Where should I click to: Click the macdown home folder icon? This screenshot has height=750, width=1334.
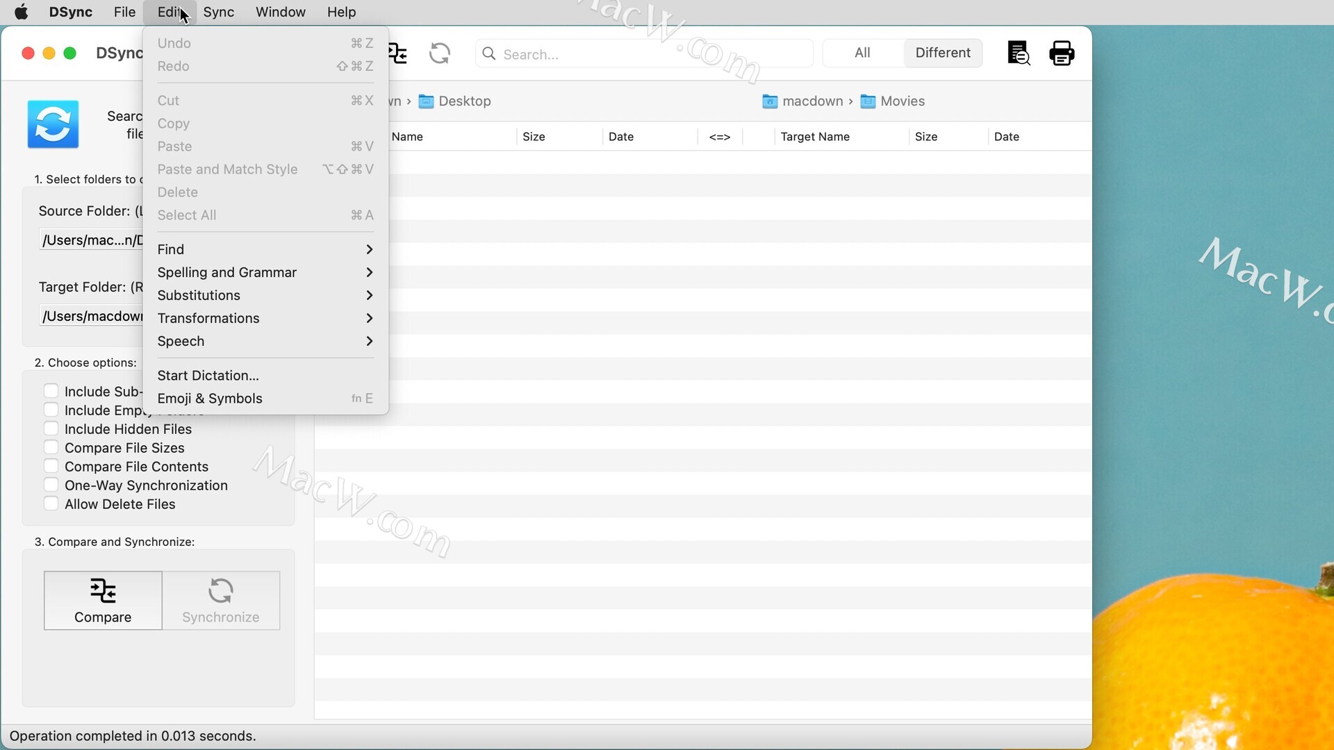770,101
